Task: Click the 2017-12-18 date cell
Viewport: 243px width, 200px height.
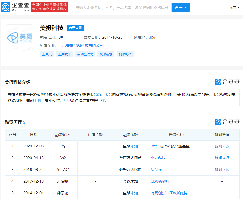Action: (34, 181)
